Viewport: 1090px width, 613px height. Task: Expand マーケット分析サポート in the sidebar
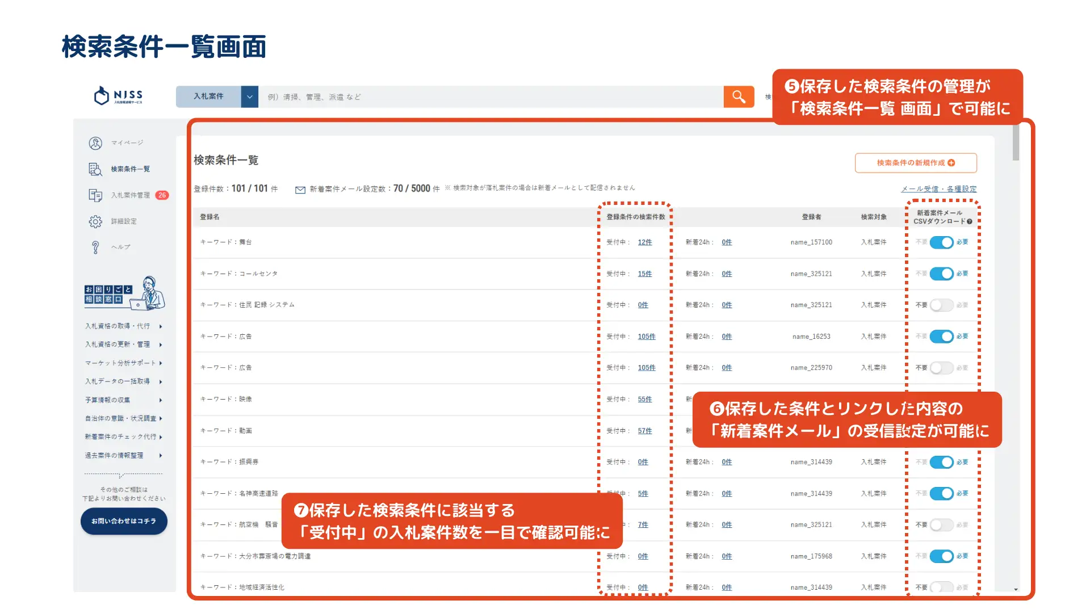(120, 363)
